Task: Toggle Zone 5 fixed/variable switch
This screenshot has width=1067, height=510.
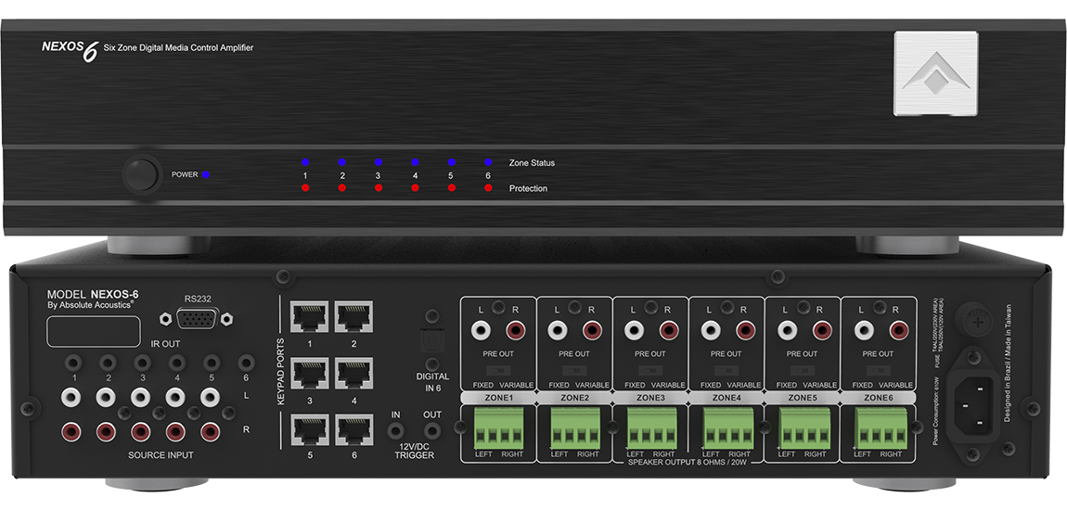Action: pos(803,371)
